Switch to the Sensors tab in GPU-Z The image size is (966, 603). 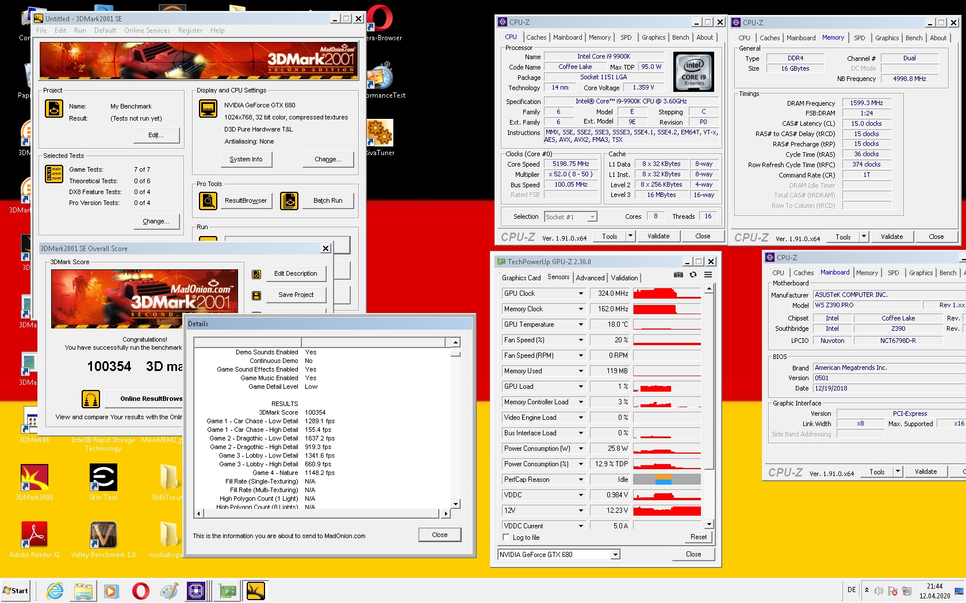[x=558, y=277]
